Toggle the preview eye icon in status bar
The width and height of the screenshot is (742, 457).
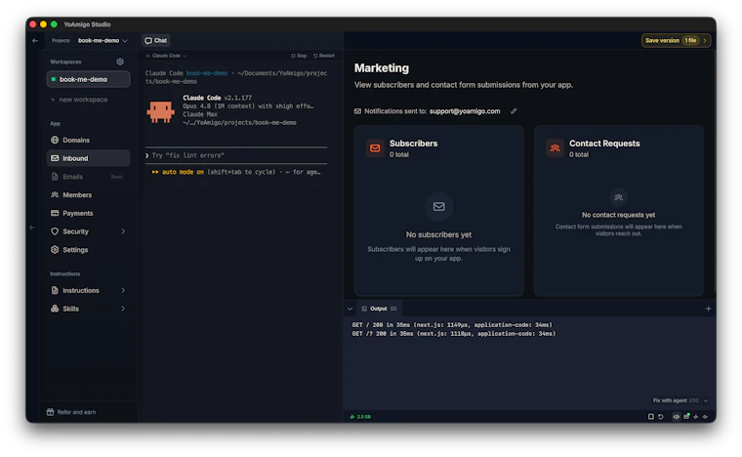[x=677, y=417]
